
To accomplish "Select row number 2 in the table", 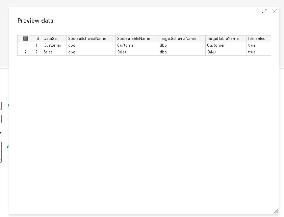I will click(26, 52).
